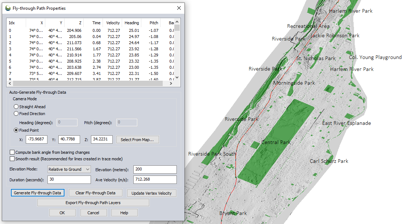Click Export Fly-through Path Layers
Image resolution: width=404 pixels, height=224 pixels.
tap(93, 203)
